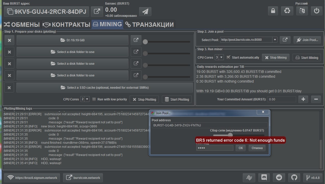
Task: Focus the Your Committed Amount field
Action: click(282, 99)
